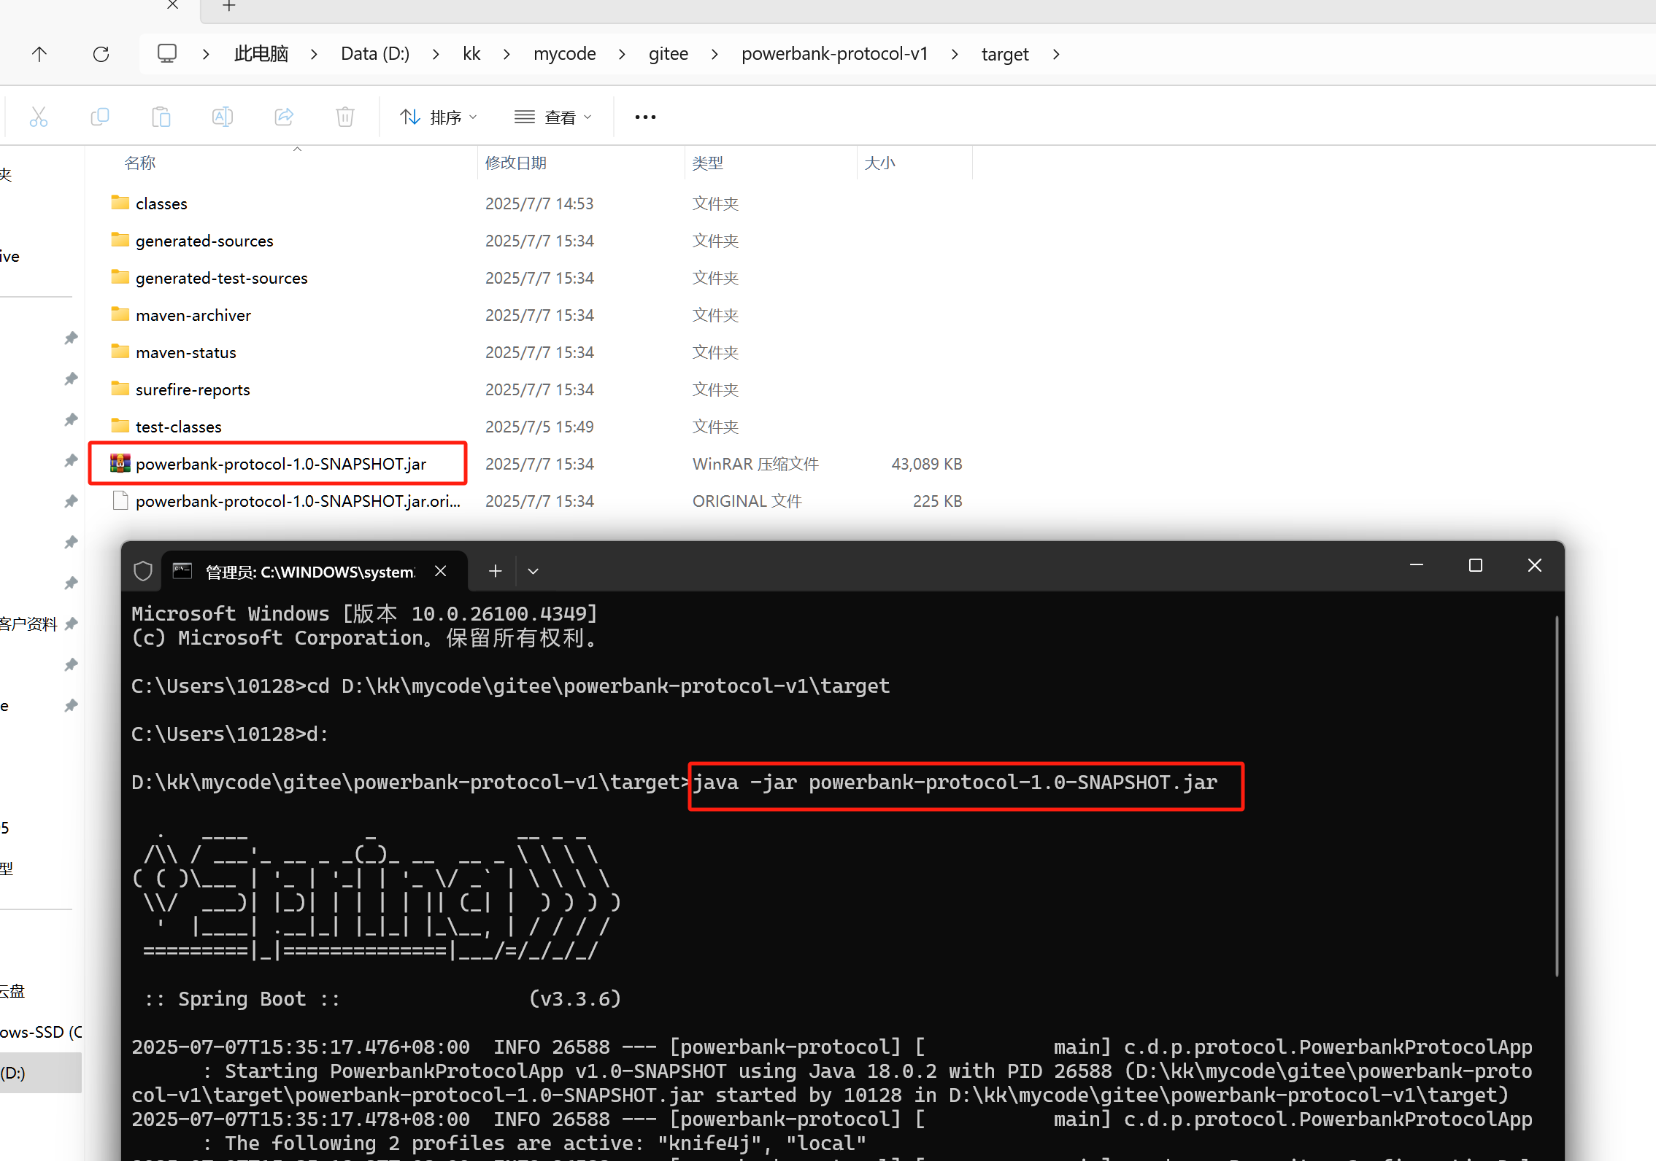1656x1161 pixels.
Task: Open the 排序 sort dropdown
Action: 439,117
